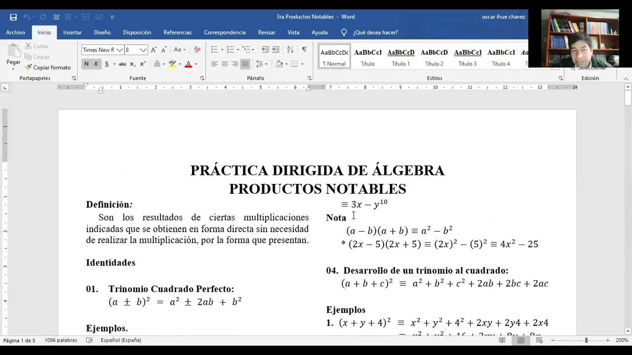The height and width of the screenshot is (355, 632).
Task: Open the borders button
Action: pyautogui.click(x=294, y=64)
